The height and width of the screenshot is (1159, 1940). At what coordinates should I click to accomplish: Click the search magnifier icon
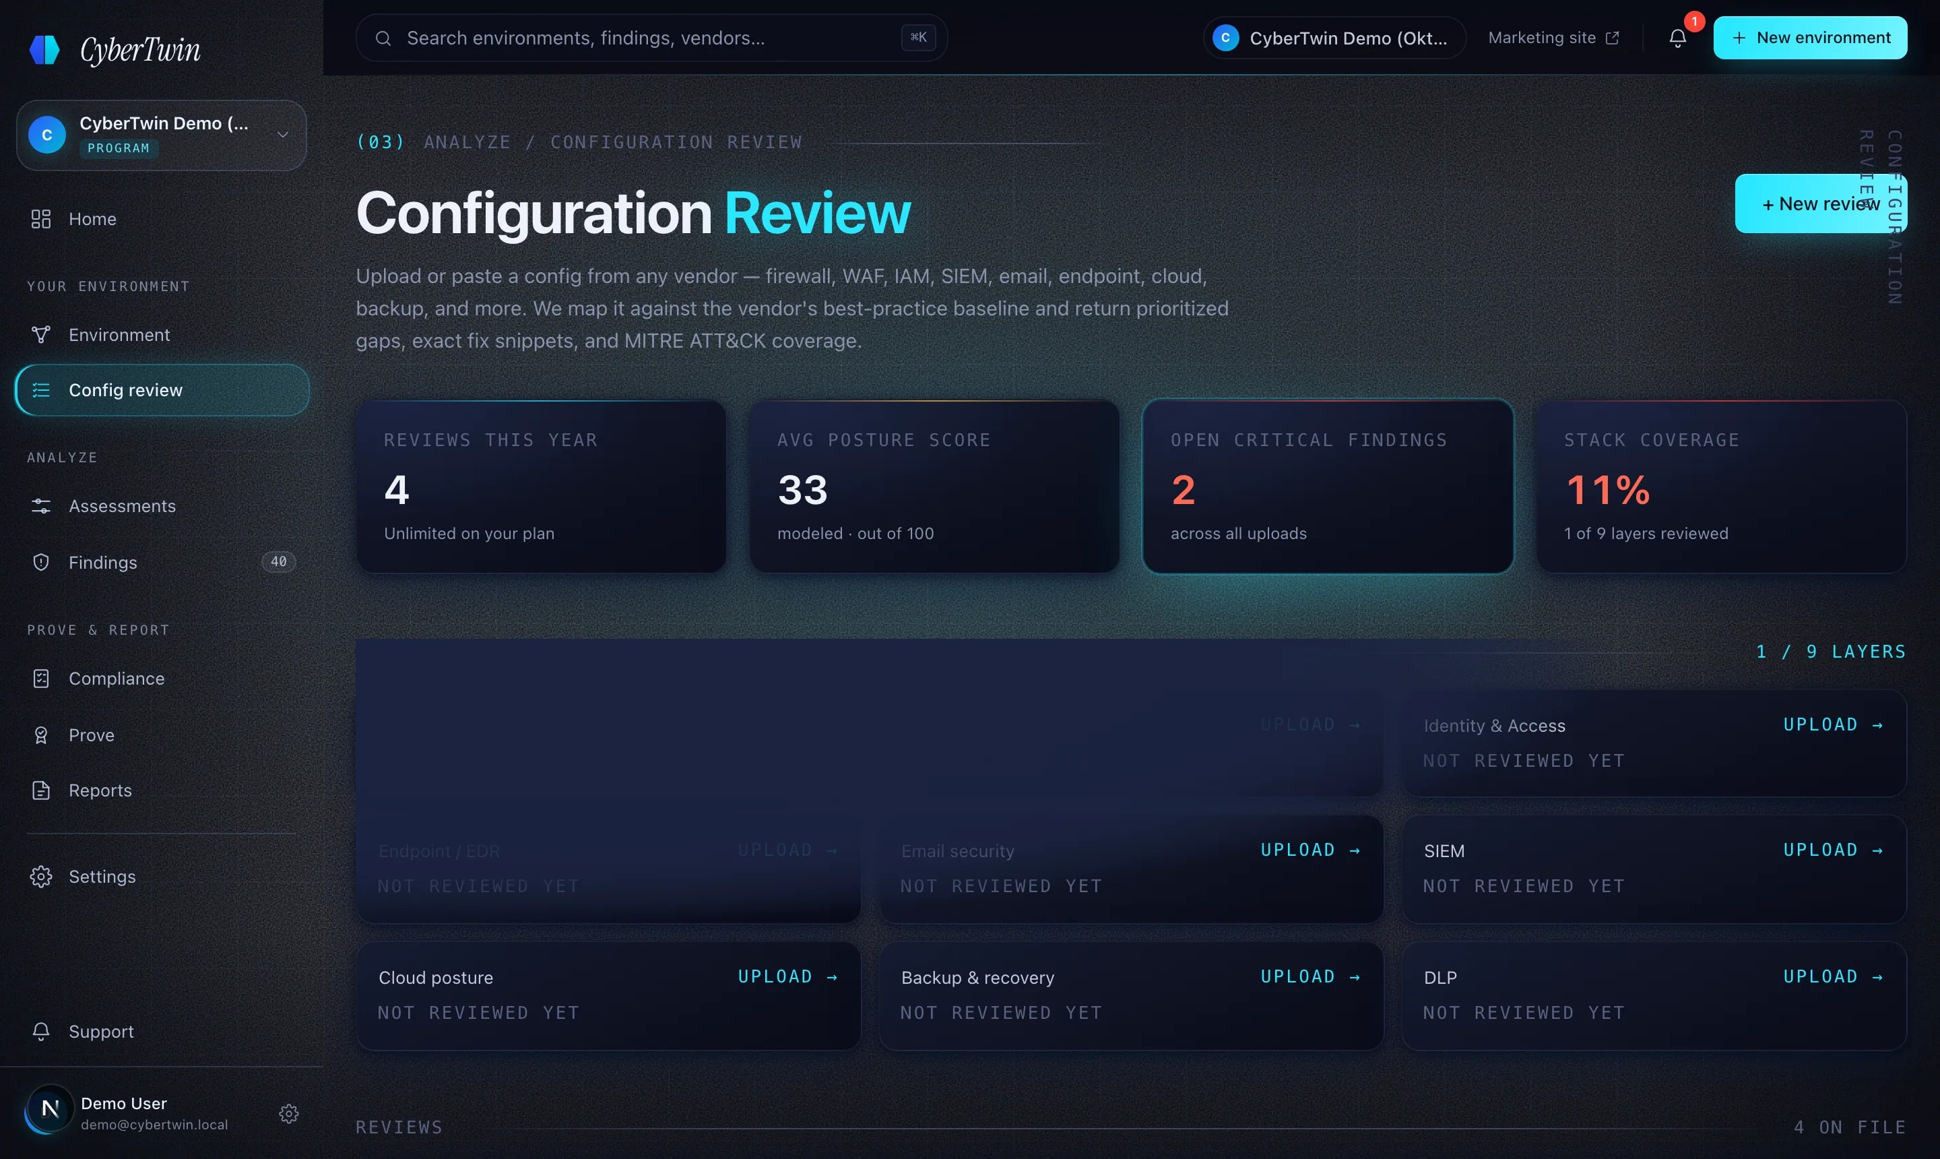(x=383, y=38)
